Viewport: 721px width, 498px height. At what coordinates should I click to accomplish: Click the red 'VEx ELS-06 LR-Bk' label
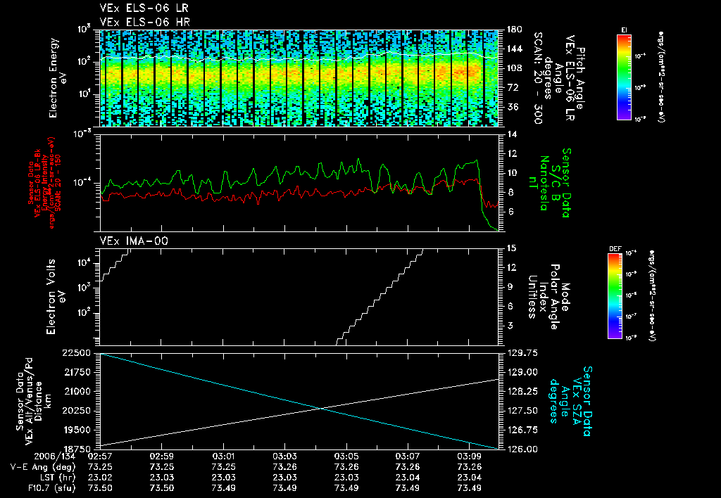(x=37, y=183)
